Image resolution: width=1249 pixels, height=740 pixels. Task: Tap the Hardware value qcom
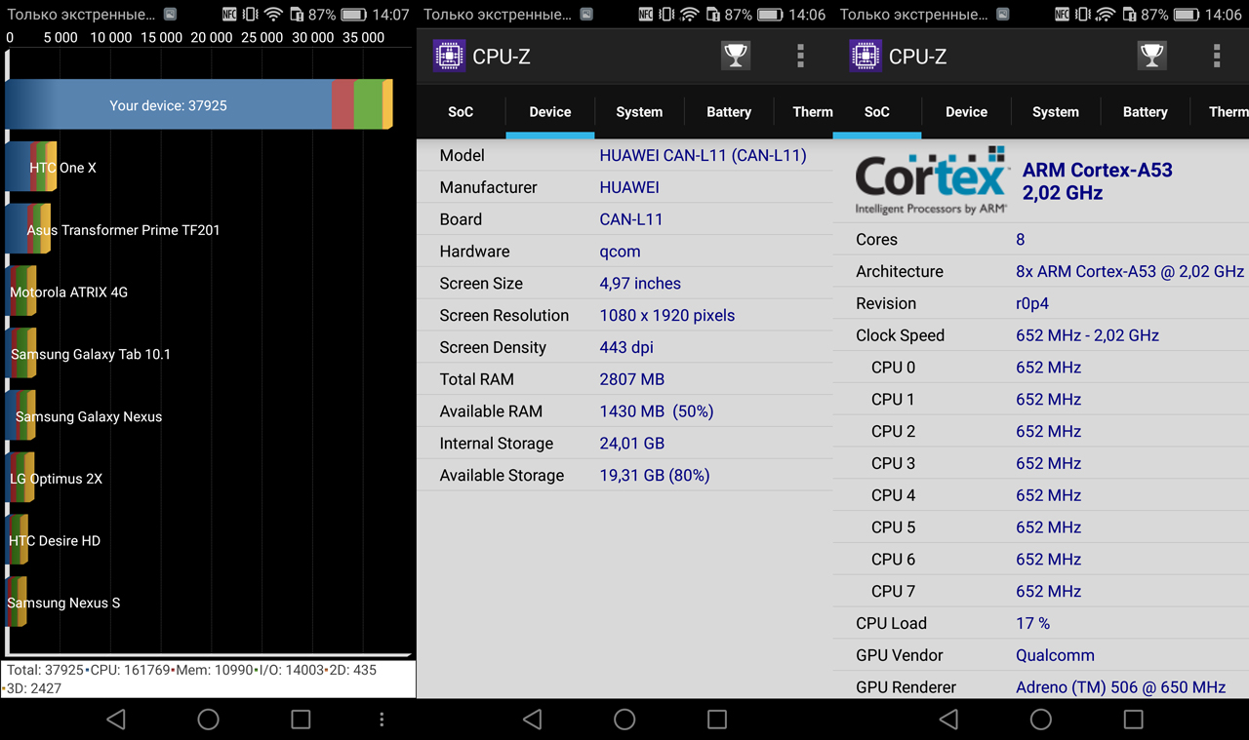(x=620, y=252)
